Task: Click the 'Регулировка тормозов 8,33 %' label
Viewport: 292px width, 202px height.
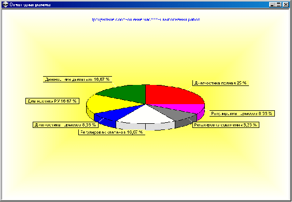Action: 242,113
